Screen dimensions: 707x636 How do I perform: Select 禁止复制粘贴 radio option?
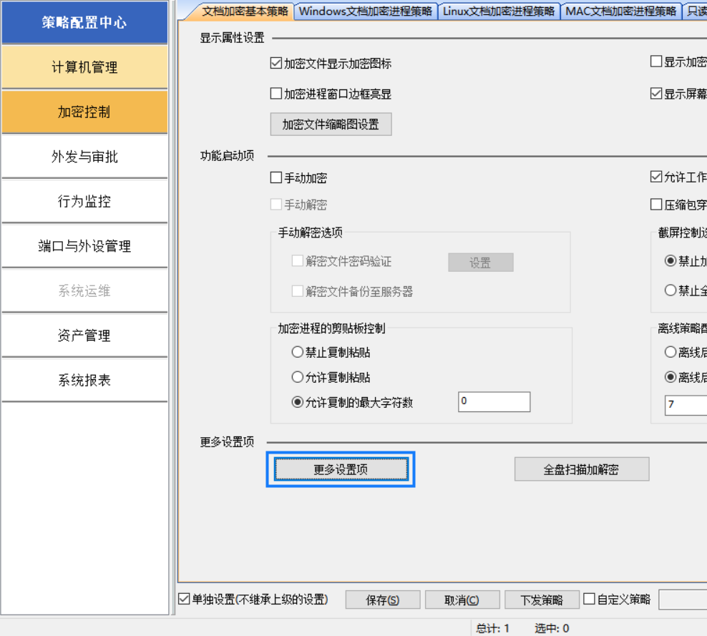click(298, 352)
